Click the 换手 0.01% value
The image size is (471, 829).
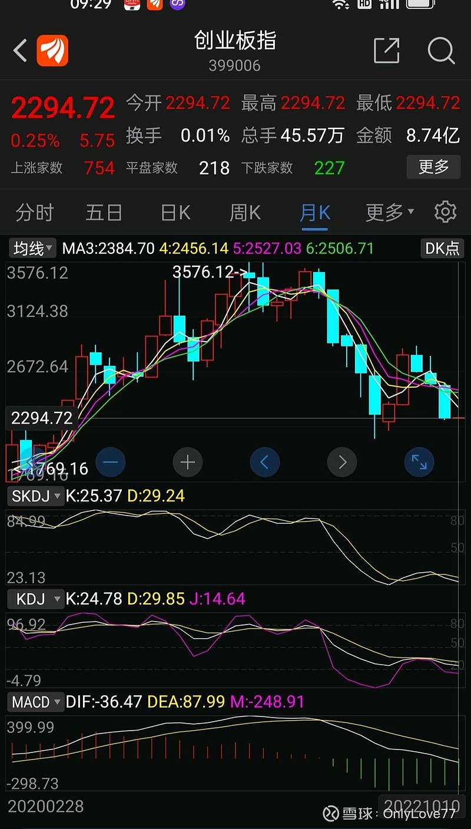(x=205, y=136)
